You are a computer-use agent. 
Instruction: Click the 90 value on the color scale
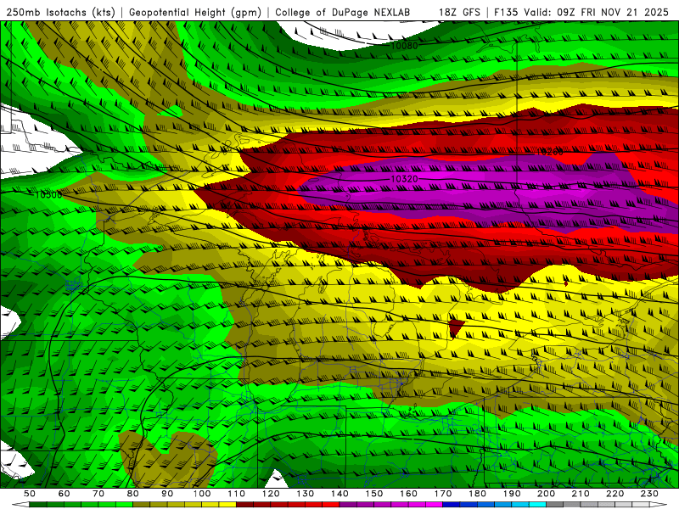coord(167,494)
